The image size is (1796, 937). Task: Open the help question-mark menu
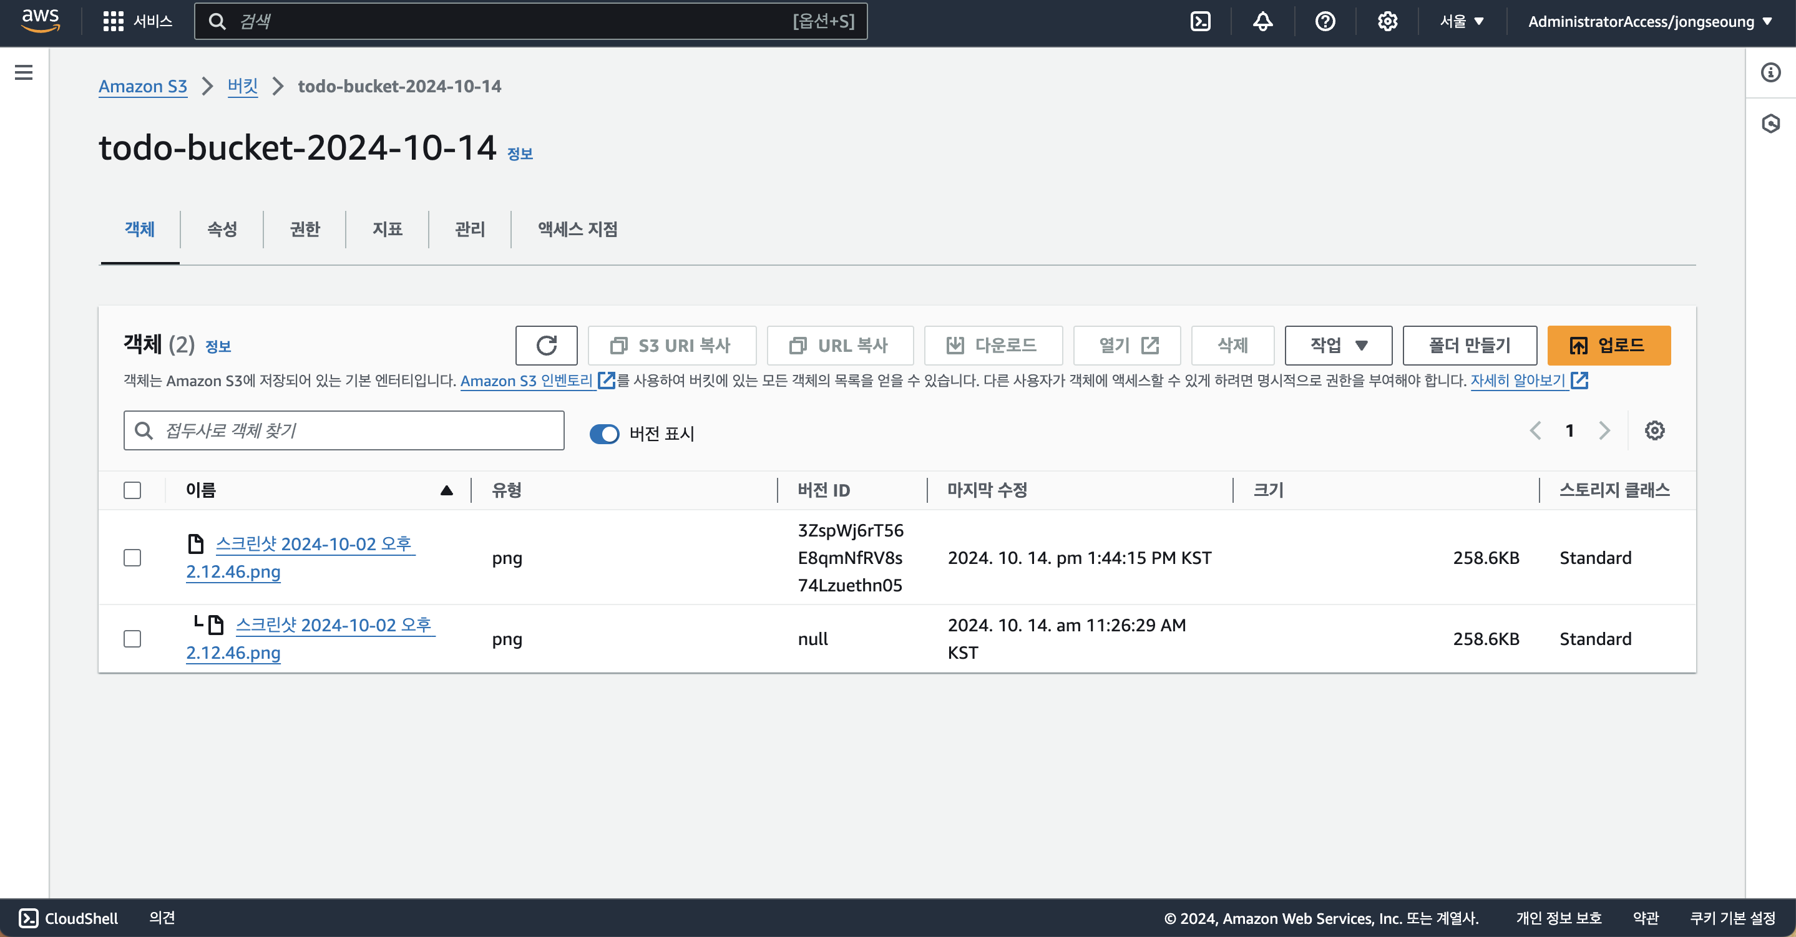coord(1325,22)
